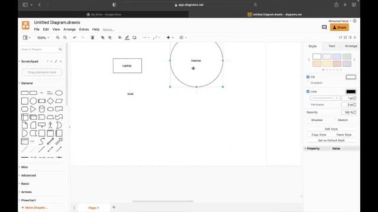
Task: Open the Extras menu
Action: tap(84, 29)
